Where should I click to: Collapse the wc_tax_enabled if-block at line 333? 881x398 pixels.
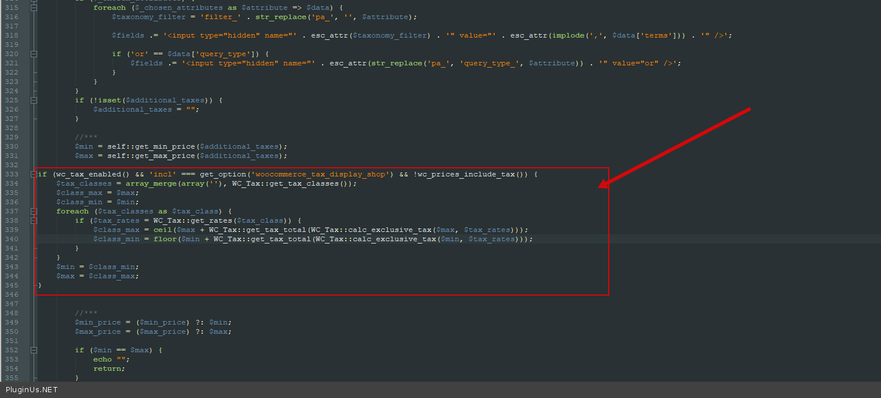point(34,174)
